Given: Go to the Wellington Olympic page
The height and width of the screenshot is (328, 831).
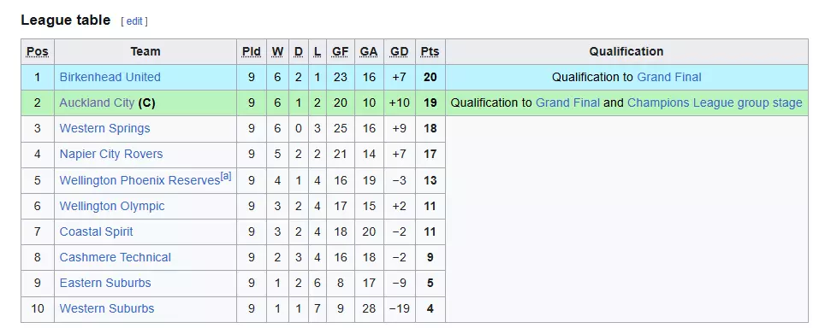Looking at the screenshot, I should (112, 206).
